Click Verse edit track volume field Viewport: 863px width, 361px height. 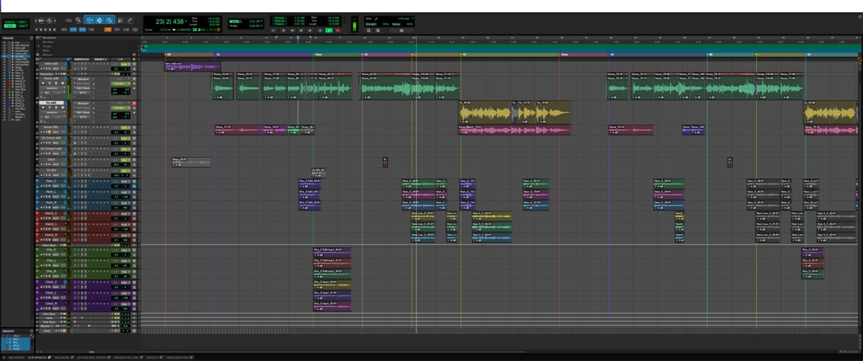coord(120,89)
